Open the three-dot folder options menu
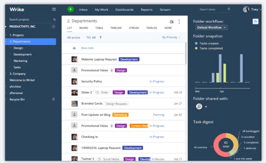Image resolution: width=266 pixels, height=163 pixels. click(x=179, y=22)
